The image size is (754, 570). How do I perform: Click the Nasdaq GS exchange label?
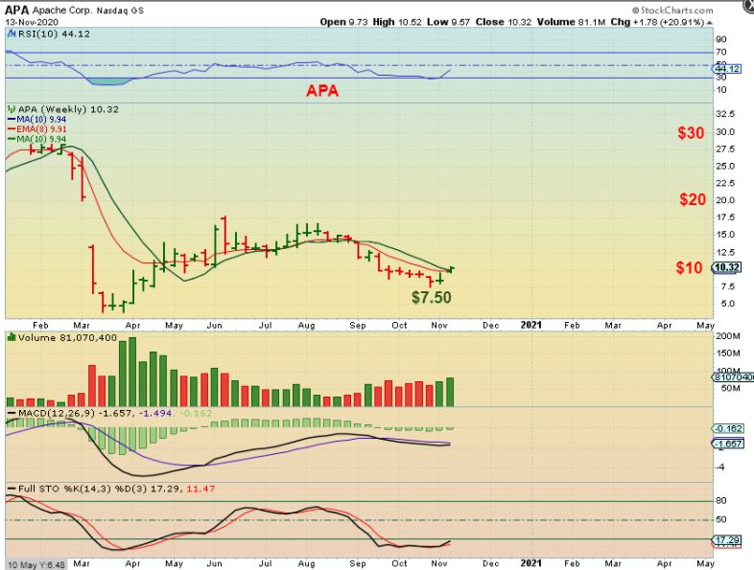tap(120, 11)
